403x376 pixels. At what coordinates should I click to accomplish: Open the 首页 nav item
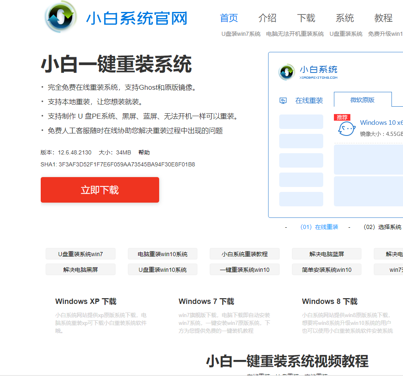coord(229,18)
